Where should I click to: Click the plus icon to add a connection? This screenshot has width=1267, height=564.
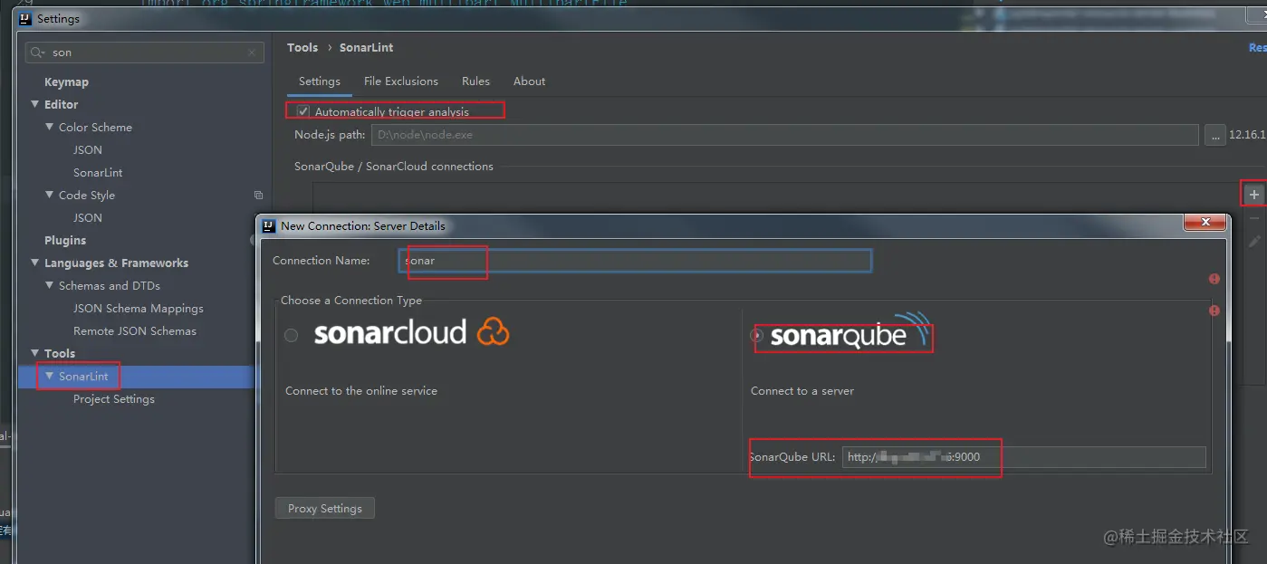[1253, 193]
